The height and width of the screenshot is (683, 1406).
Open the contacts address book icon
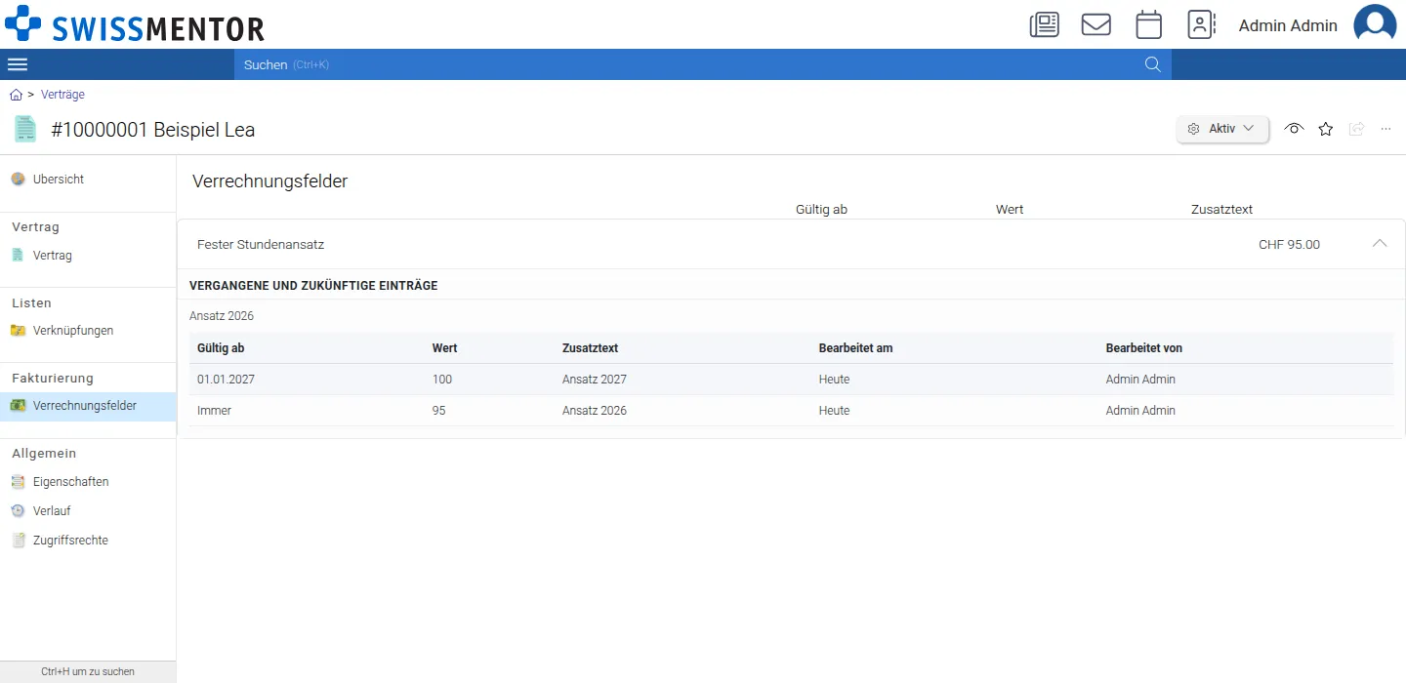coord(1201,24)
